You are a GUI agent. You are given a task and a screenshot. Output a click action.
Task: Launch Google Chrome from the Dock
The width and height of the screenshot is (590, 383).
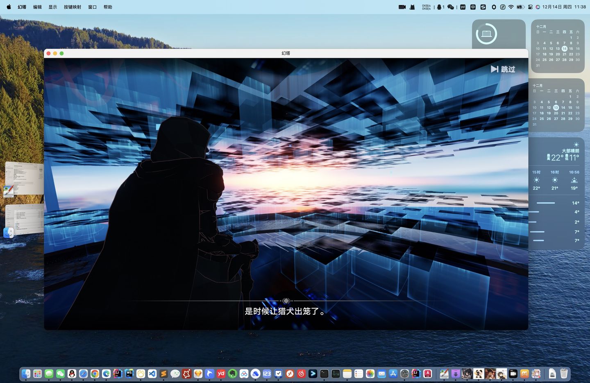click(x=95, y=374)
